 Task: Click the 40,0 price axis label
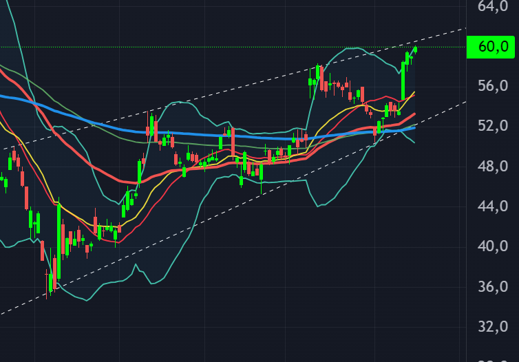point(493,246)
